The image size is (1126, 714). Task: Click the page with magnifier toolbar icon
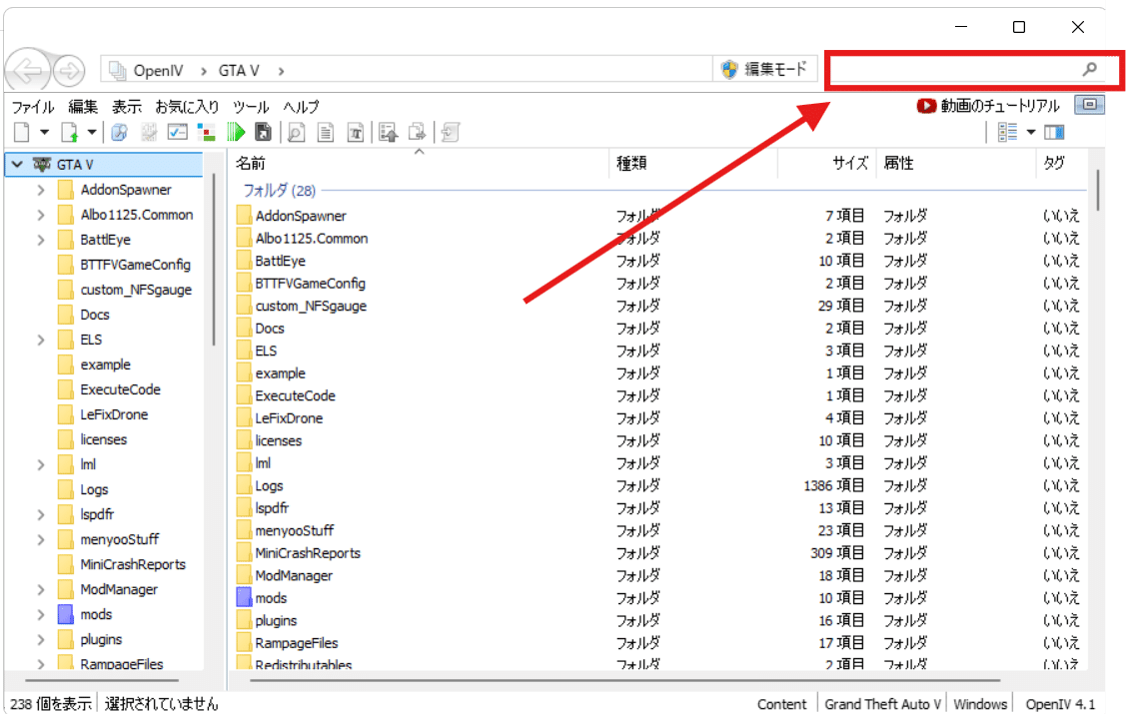[296, 133]
